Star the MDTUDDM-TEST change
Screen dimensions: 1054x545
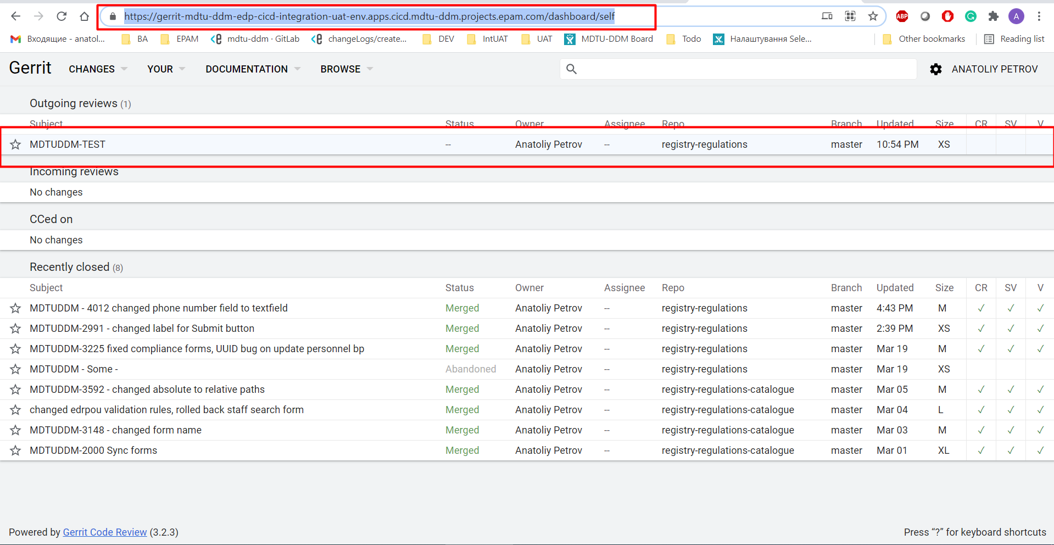(15, 144)
